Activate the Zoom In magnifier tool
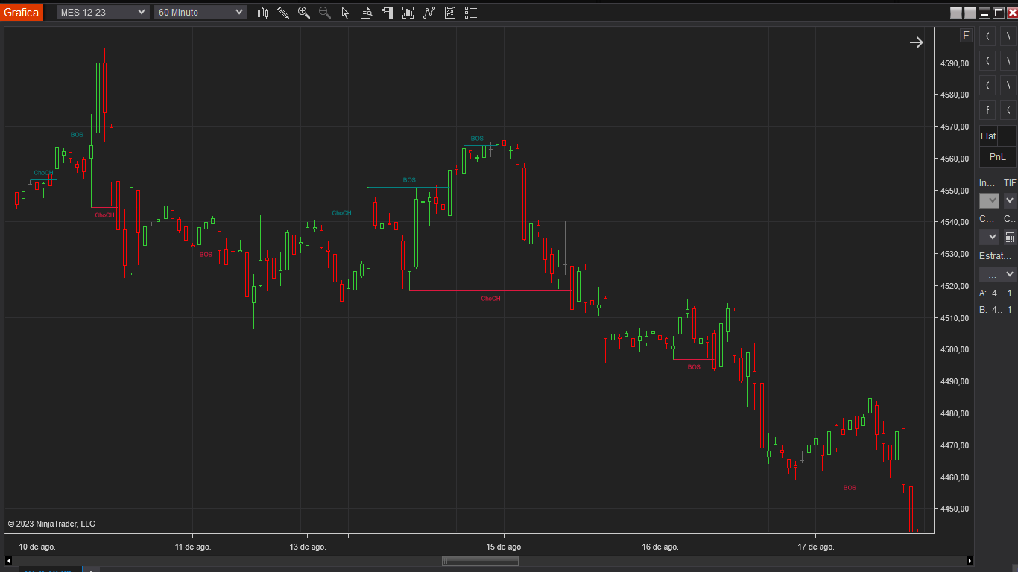1018x572 pixels. (304, 12)
